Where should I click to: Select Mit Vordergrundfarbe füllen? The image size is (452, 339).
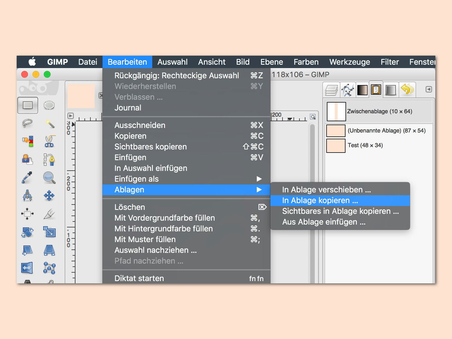(186, 218)
